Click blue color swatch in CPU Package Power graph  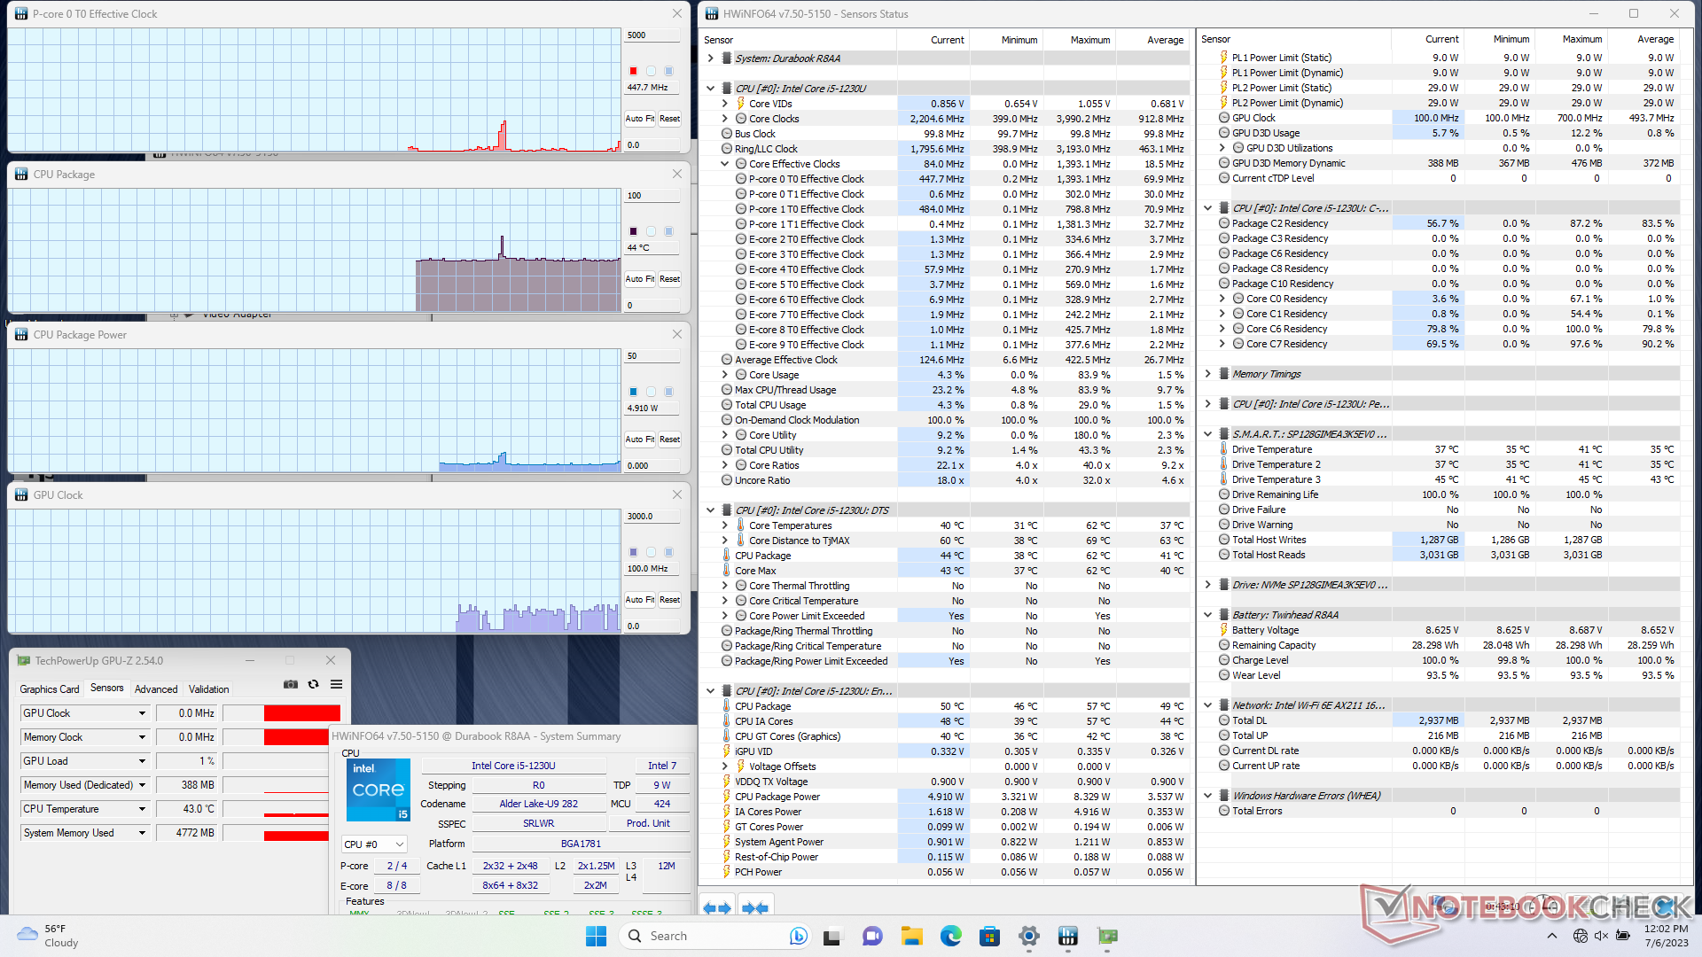[633, 392]
